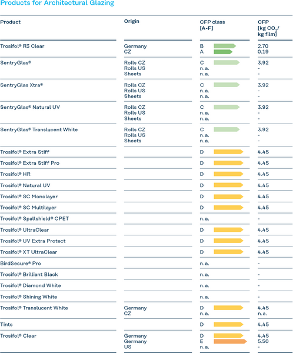Click 'n.a.' class in BirdSecure Pro row
This screenshot has height=353, width=293.
pos(205,264)
